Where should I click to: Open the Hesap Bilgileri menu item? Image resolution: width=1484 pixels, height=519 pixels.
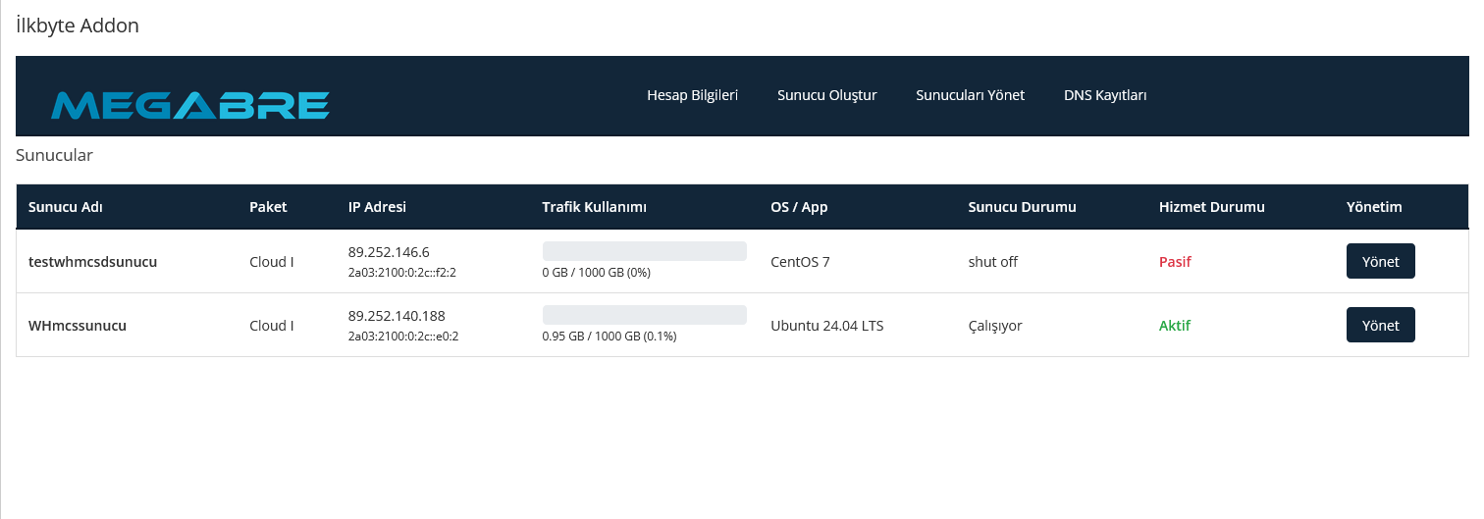point(692,95)
